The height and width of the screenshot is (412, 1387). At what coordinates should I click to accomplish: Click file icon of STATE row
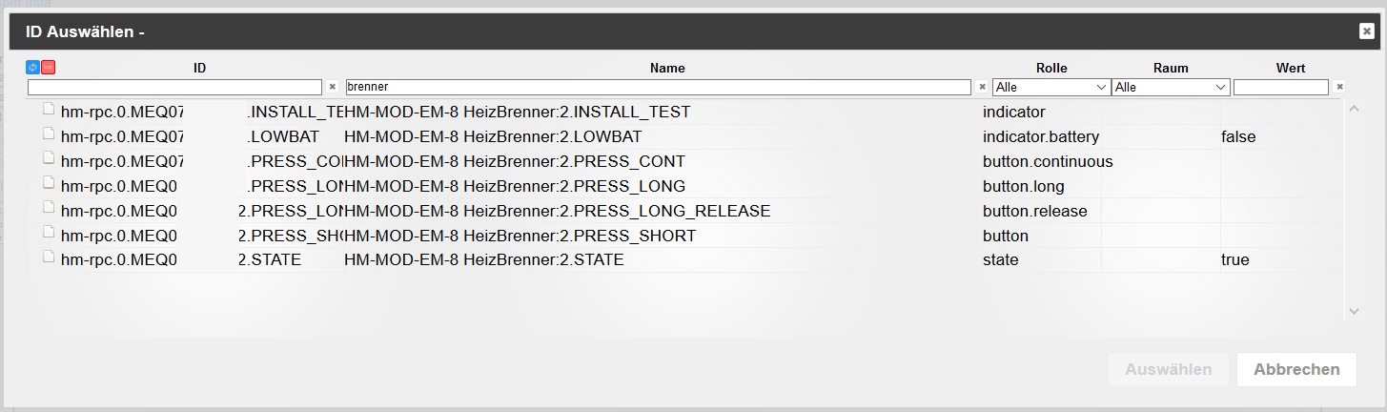(x=49, y=258)
